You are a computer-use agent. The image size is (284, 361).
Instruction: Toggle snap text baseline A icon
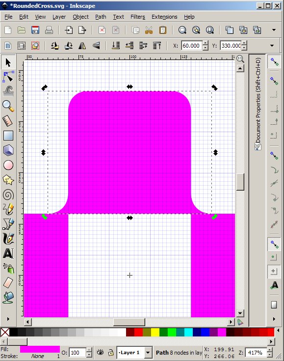pos(274,285)
